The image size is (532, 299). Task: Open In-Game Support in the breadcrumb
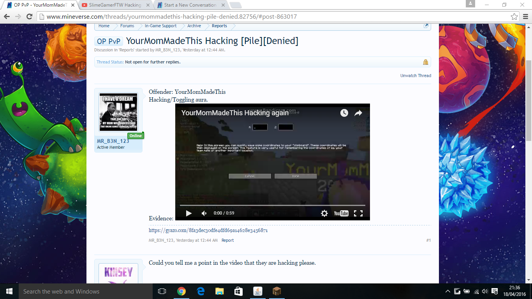point(160,26)
